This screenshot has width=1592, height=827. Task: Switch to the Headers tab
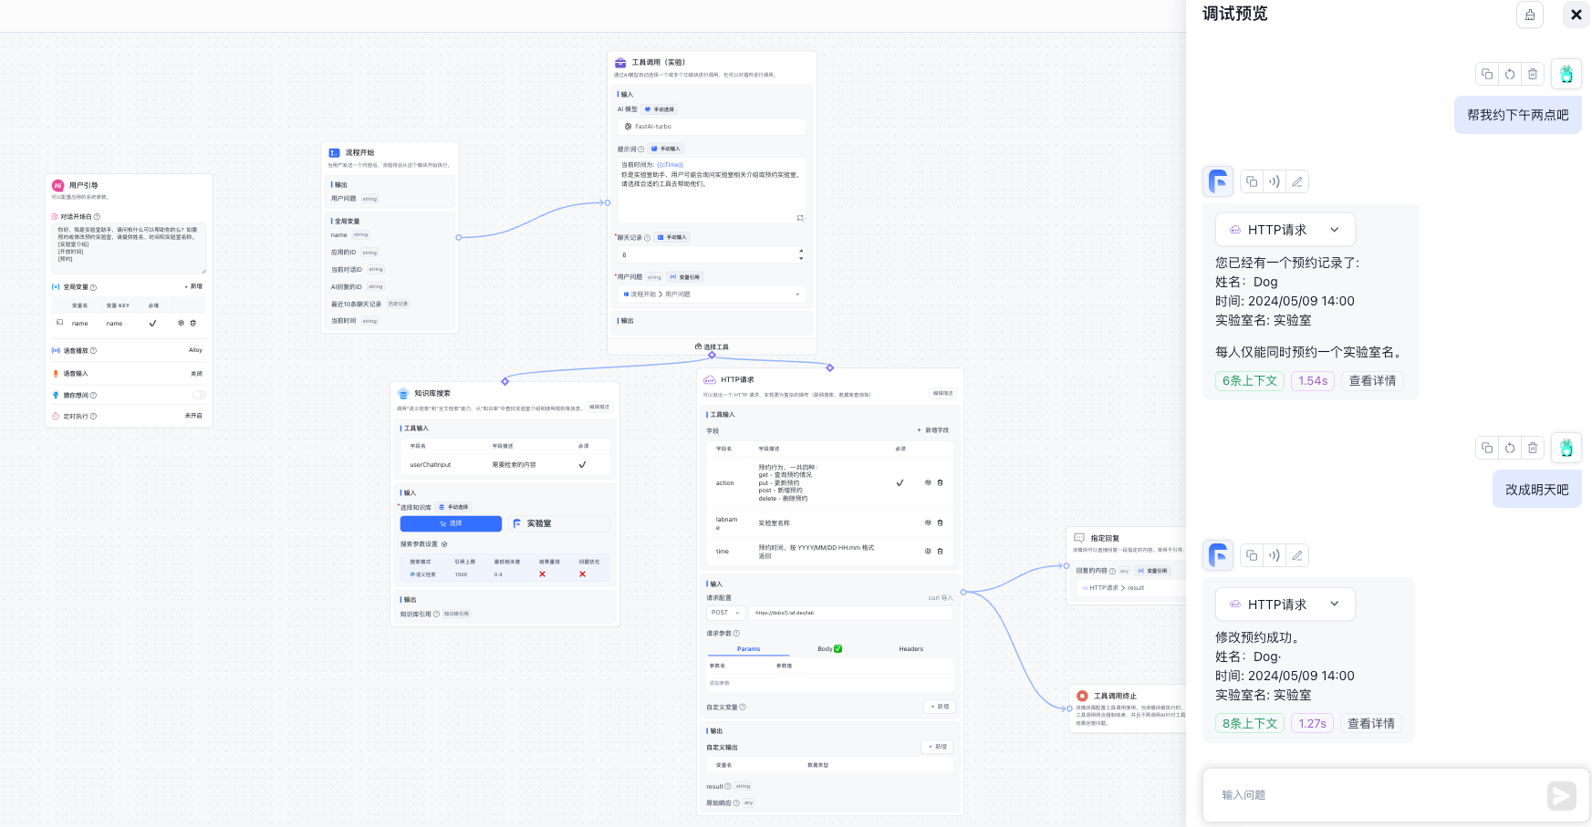(x=910, y=649)
